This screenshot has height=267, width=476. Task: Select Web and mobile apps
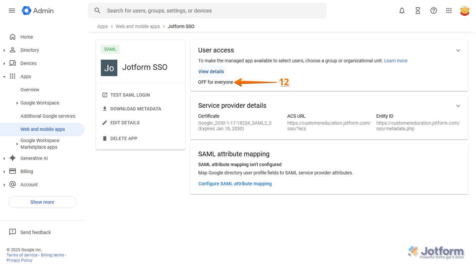42,129
